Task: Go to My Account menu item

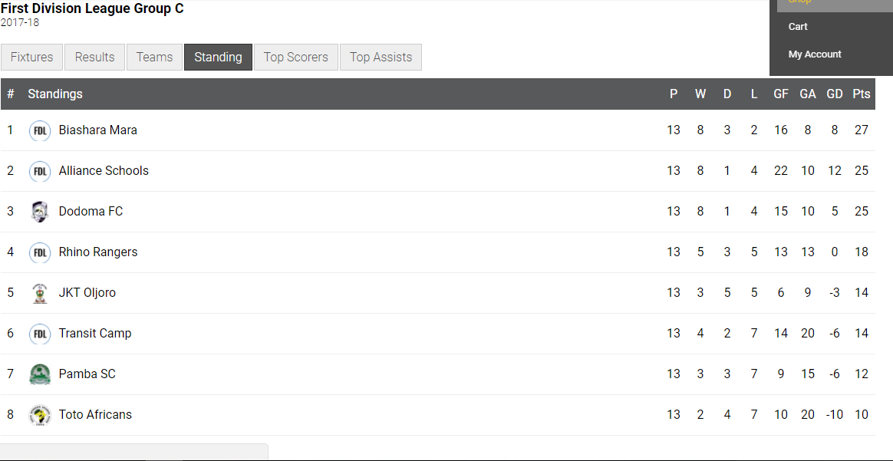Action: [815, 54]
